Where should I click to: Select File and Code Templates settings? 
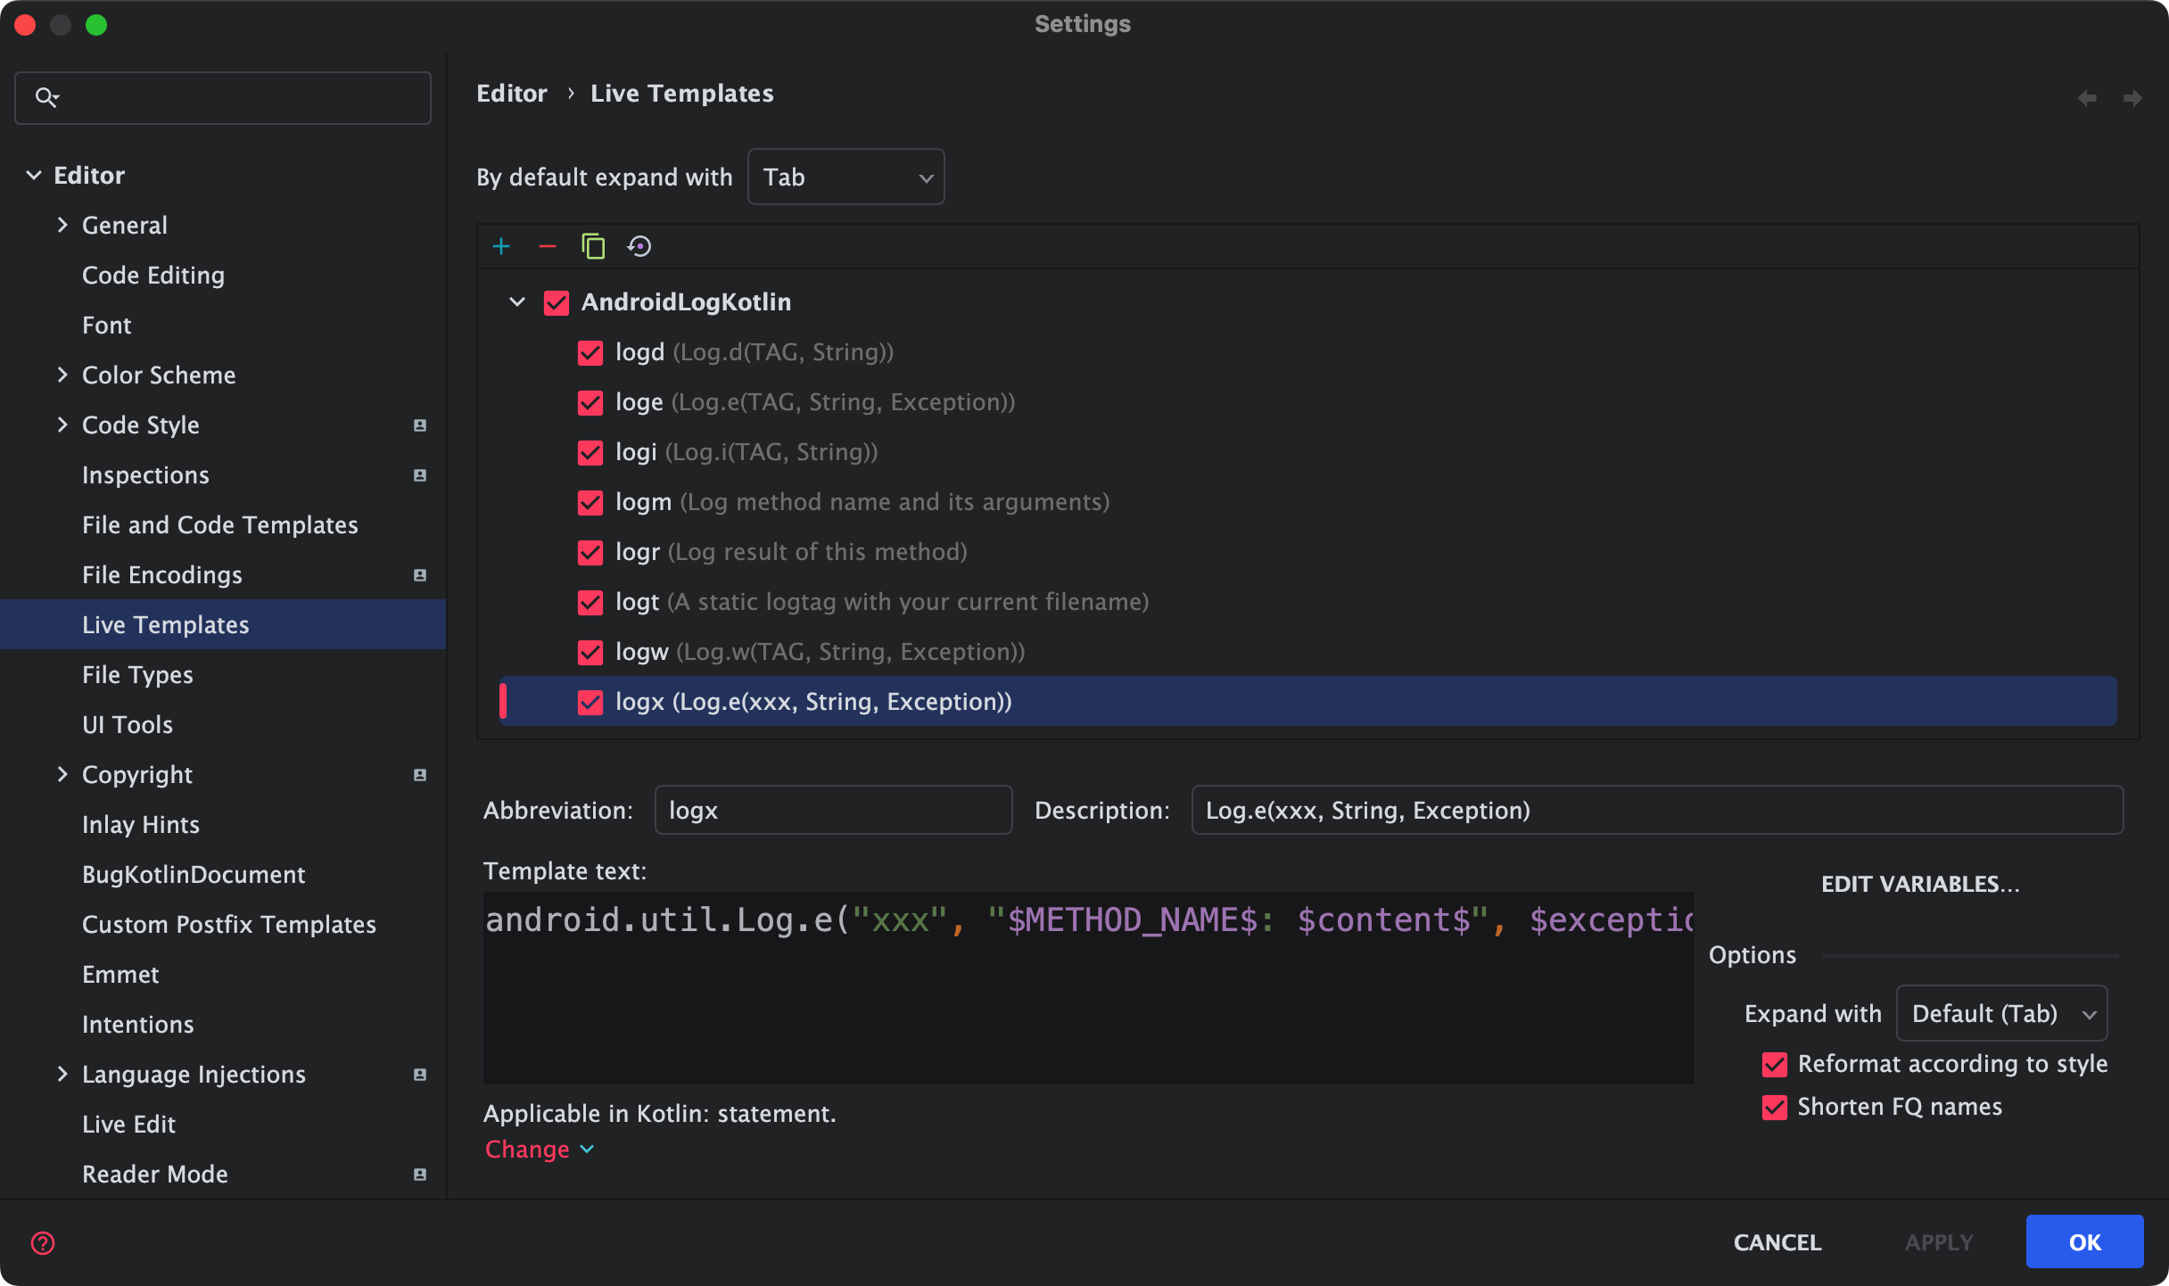(x=219, y=525)
